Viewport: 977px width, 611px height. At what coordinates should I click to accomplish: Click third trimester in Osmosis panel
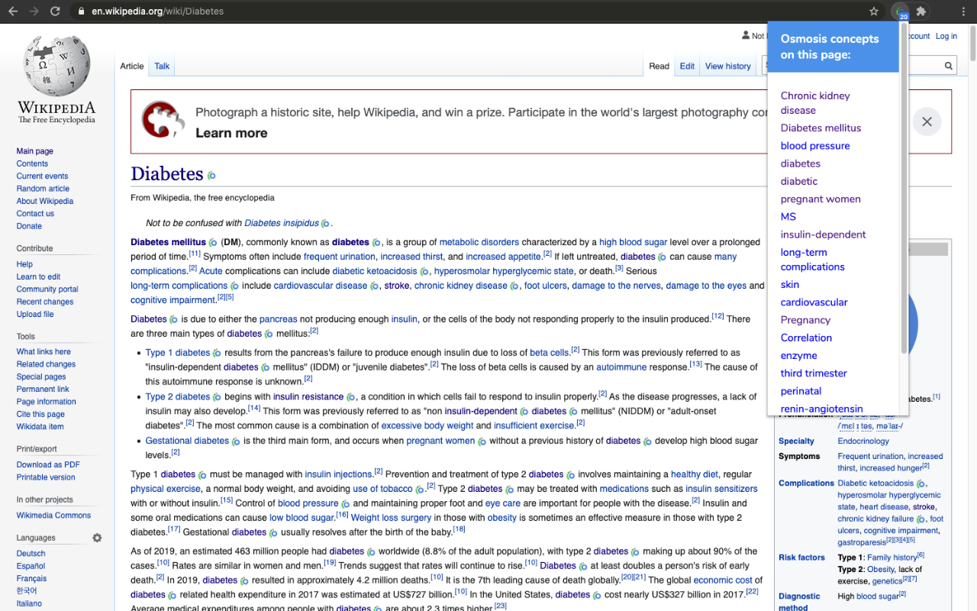814,373
